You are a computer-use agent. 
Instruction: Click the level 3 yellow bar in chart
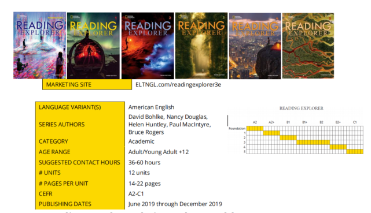click(313, 142)
